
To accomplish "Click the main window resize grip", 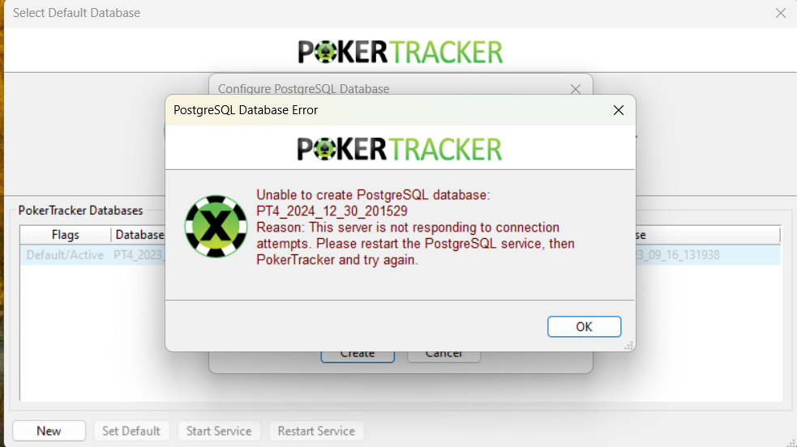I will coord(791,442).
